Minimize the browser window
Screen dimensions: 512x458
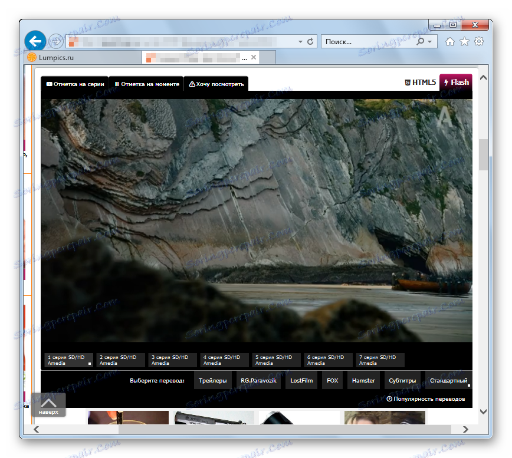[x=437, y=25]
